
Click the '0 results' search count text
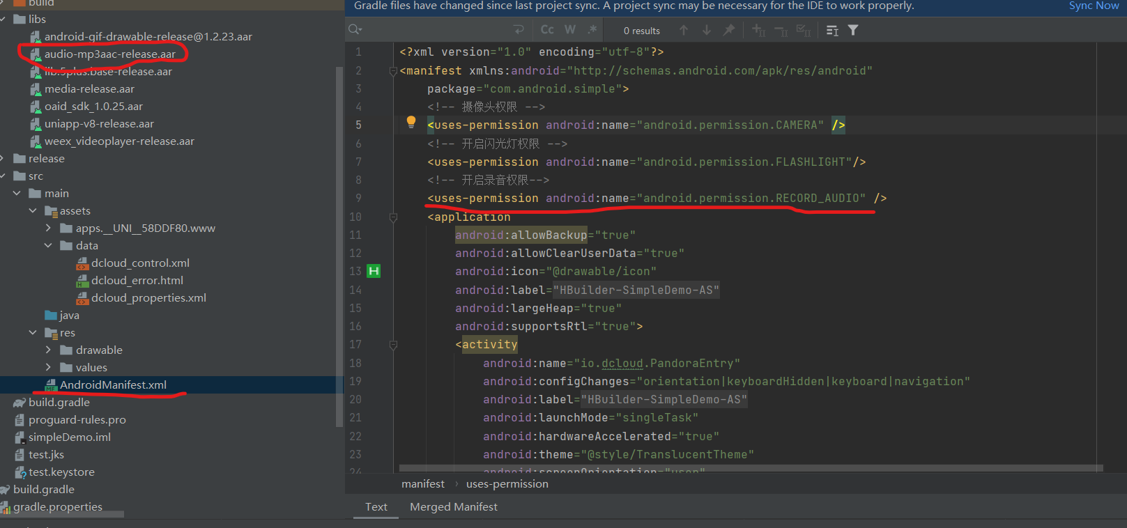point(641,31)
